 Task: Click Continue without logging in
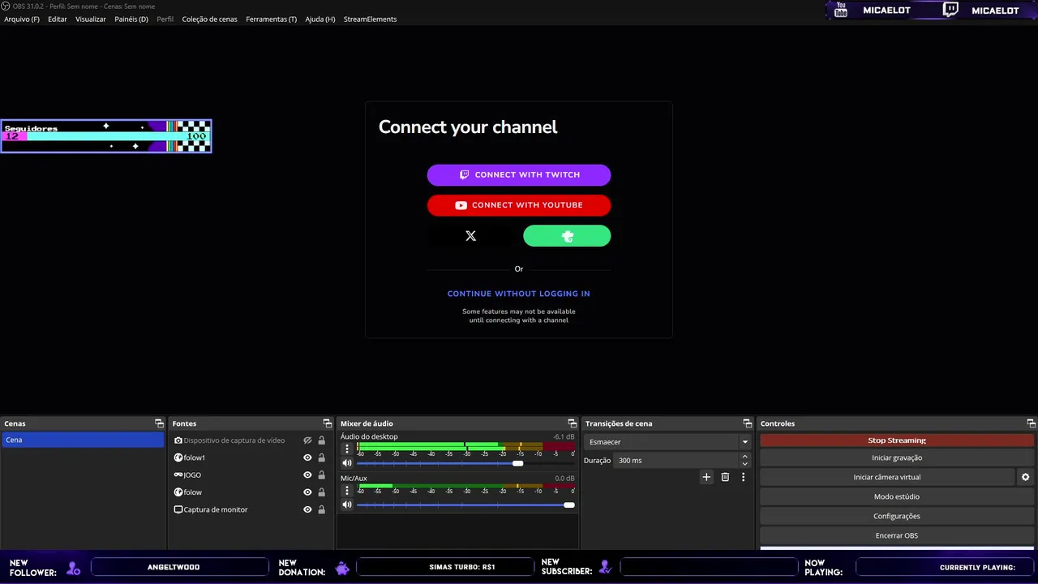[x=519, y=294]
